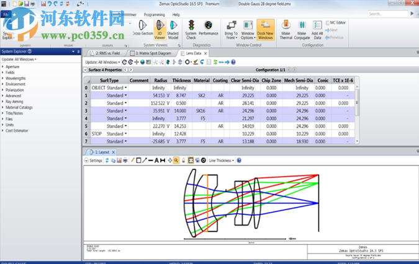Click the Redo icon in quick access toolbar
Screen dimensions: 419x264
click(56, 4)
